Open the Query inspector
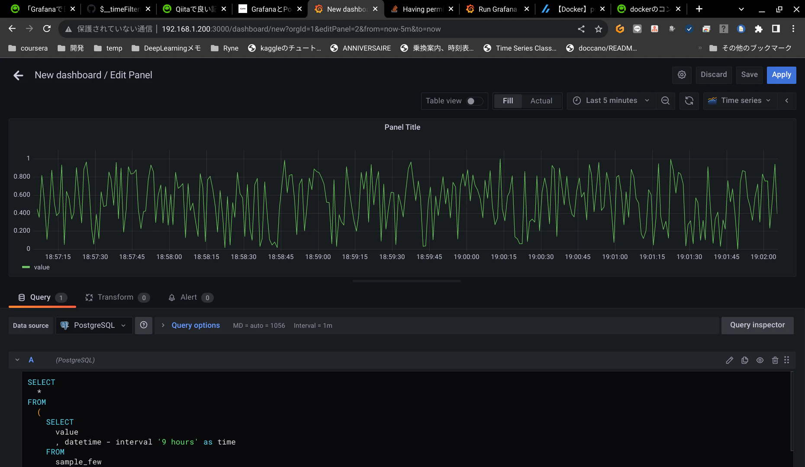This screenshot has height=467, width=805. [x=757, y=325]
